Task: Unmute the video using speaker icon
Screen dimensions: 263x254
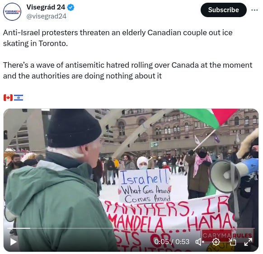Action: [199, 242]
